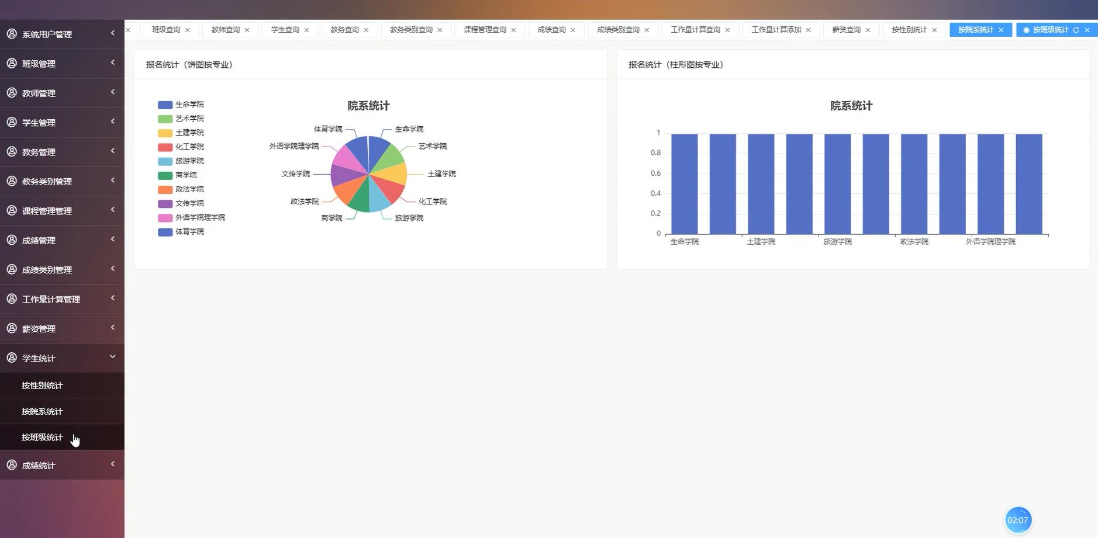This screenshot has height=538, width=1098.
Task: Select 按班级统计 in the sidebar submenu
Action: coord(41,437)
